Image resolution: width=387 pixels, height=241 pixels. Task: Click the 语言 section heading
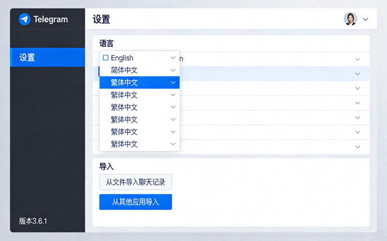click(106, 43)
